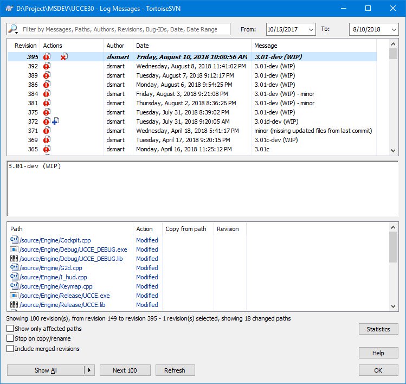The width and height of the screenshot is (406, 384).
Task: Click the changed paths scroll up arrow
Action: [393, 227]
